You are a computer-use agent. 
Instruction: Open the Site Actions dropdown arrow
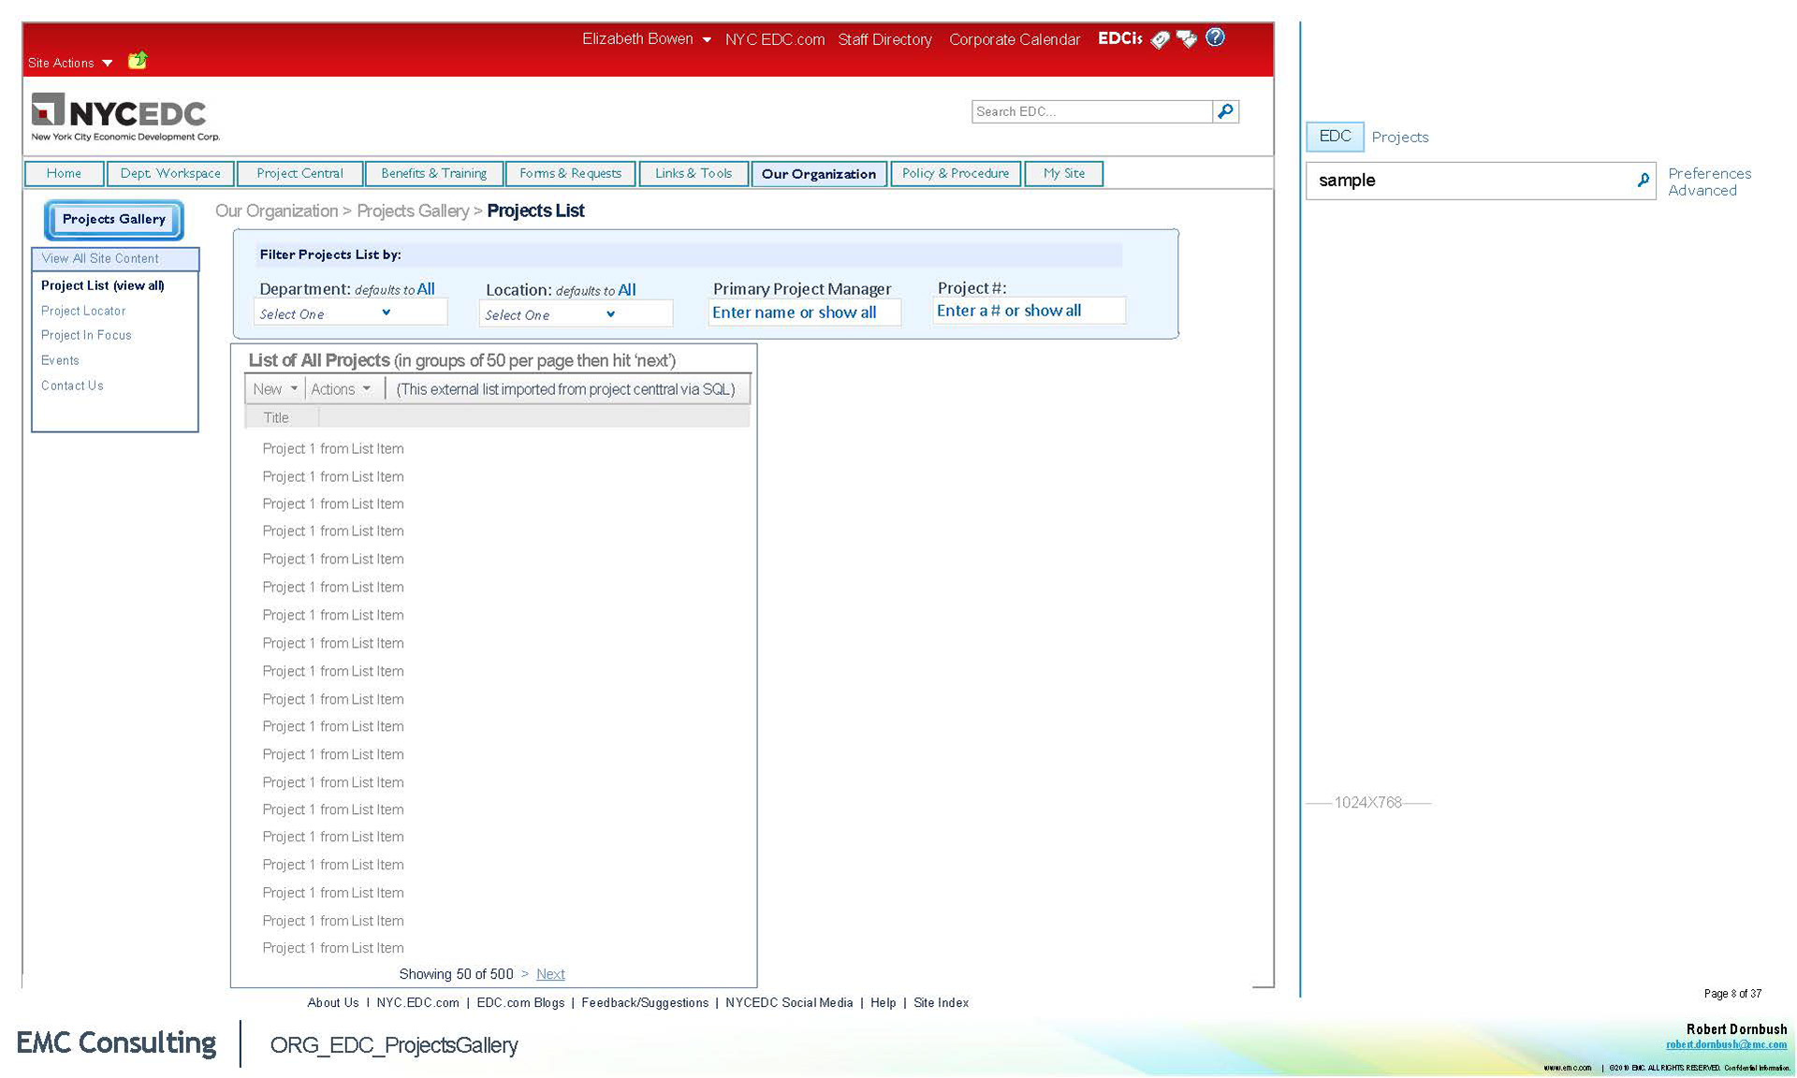108,64
